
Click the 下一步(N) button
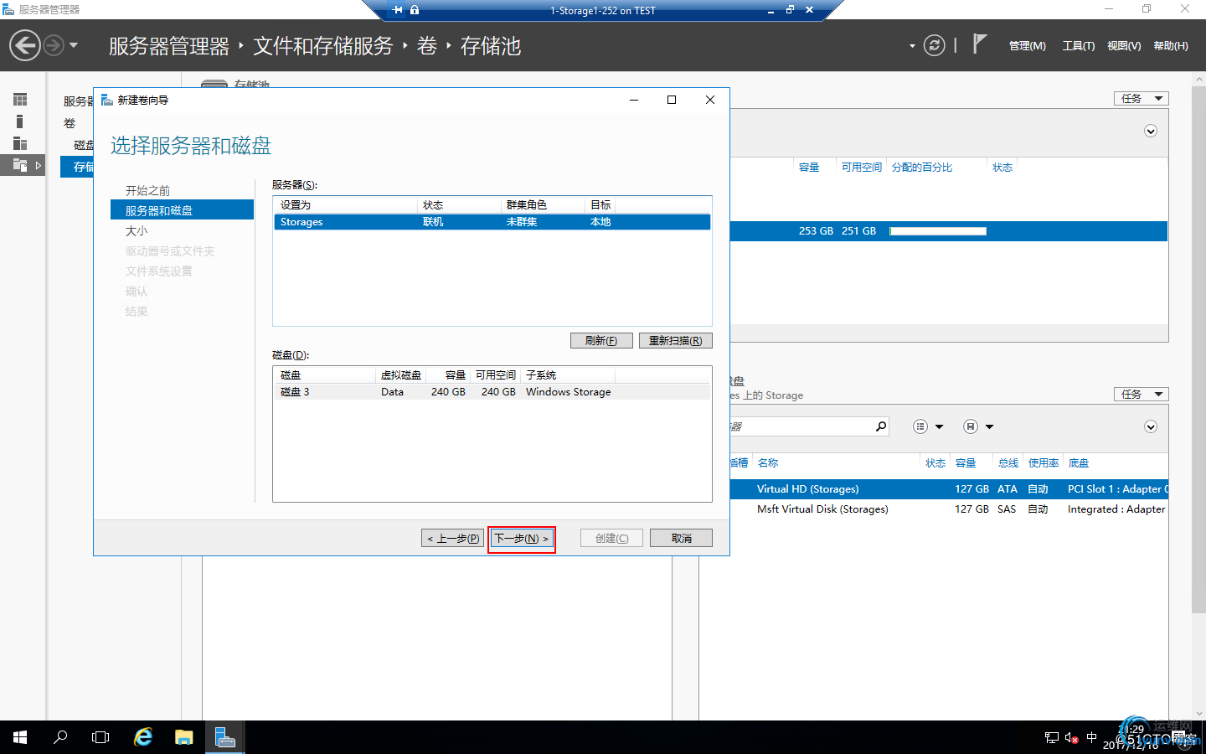tap(522, 538)
